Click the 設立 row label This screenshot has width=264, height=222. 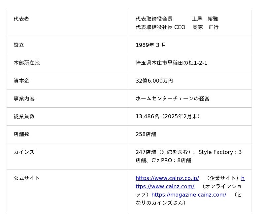click(x=19, y=45)
